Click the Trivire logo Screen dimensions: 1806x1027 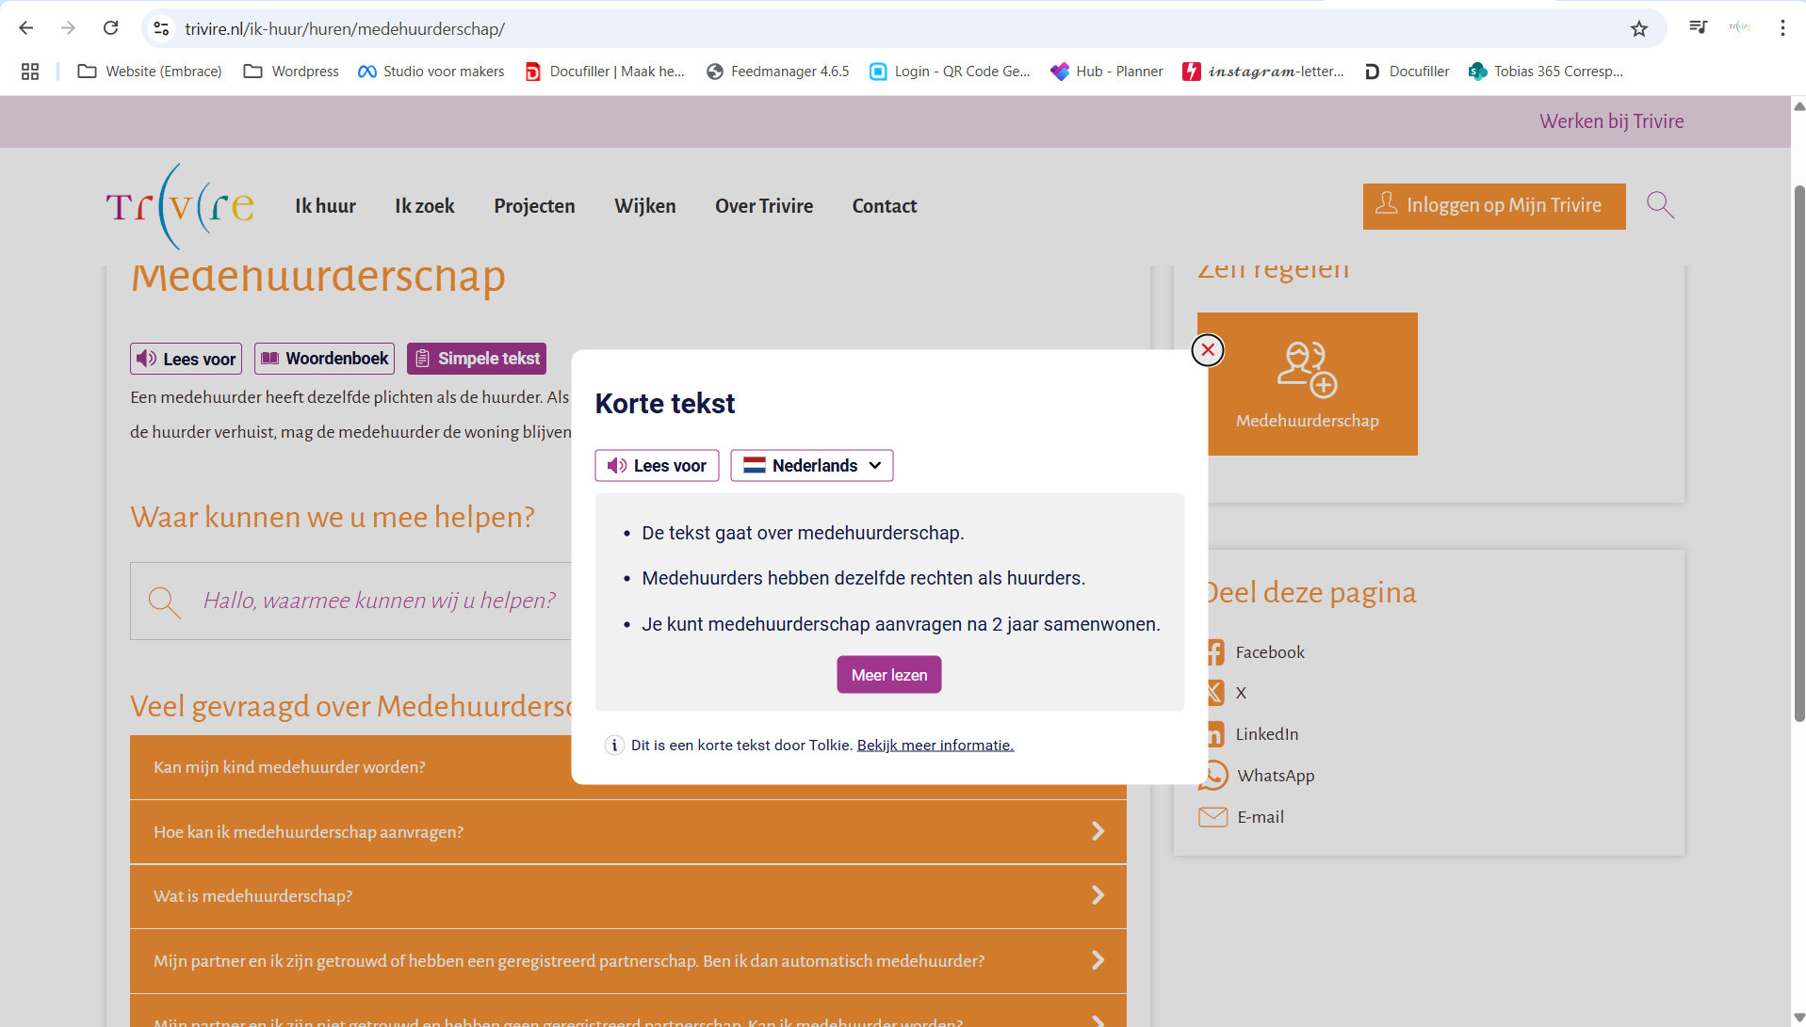[x=180, y=206]
